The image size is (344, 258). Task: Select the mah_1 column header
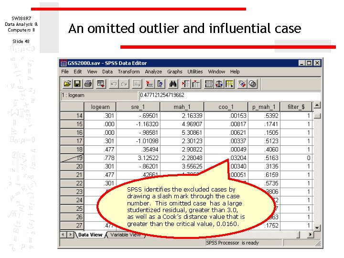[x=182, y=107]
